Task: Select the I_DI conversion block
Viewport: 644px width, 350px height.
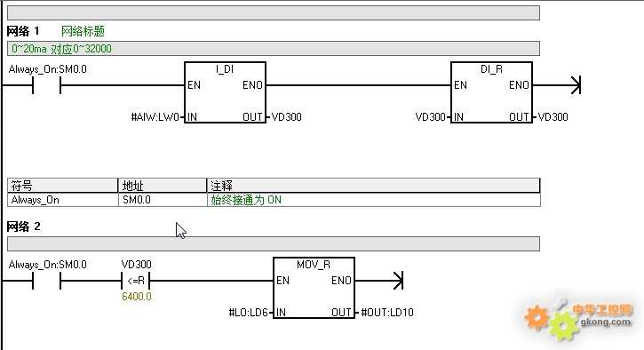Action: (225, 92)
